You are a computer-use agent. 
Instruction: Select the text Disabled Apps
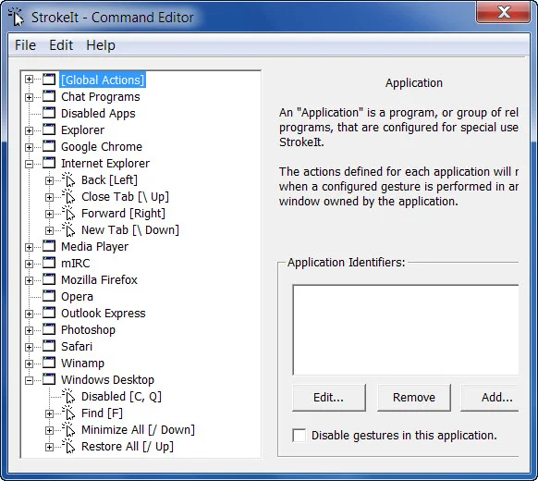pyautogui.click(x=98, y=113)
